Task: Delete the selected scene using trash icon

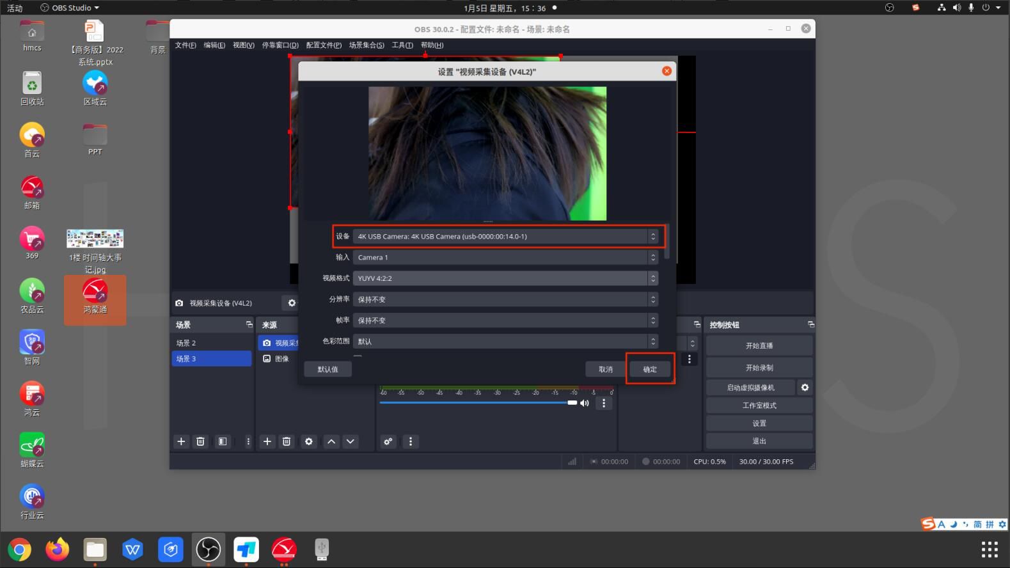Action: point(200,441)
